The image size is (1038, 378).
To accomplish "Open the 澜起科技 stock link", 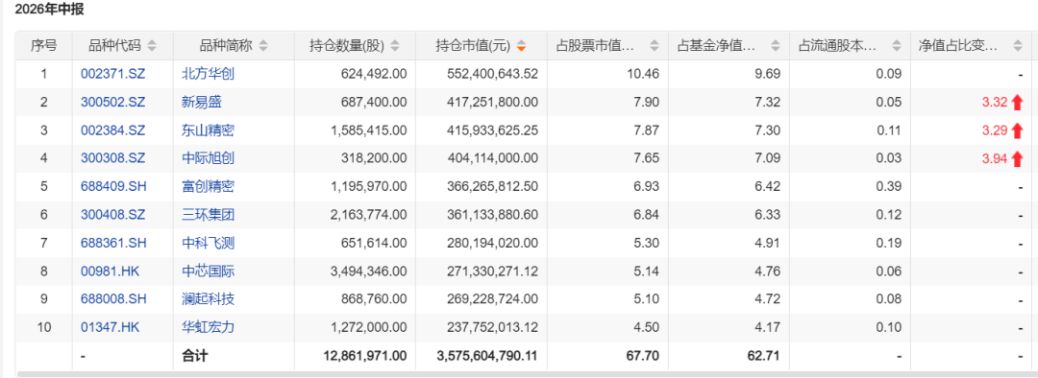I will [x=208, y=299].
